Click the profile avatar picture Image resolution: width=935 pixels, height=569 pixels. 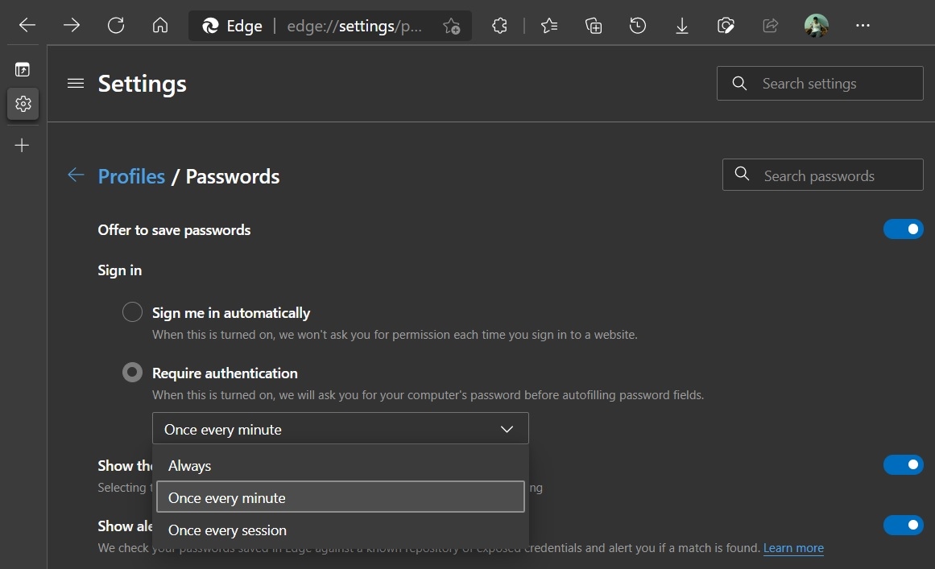[816, 25]
